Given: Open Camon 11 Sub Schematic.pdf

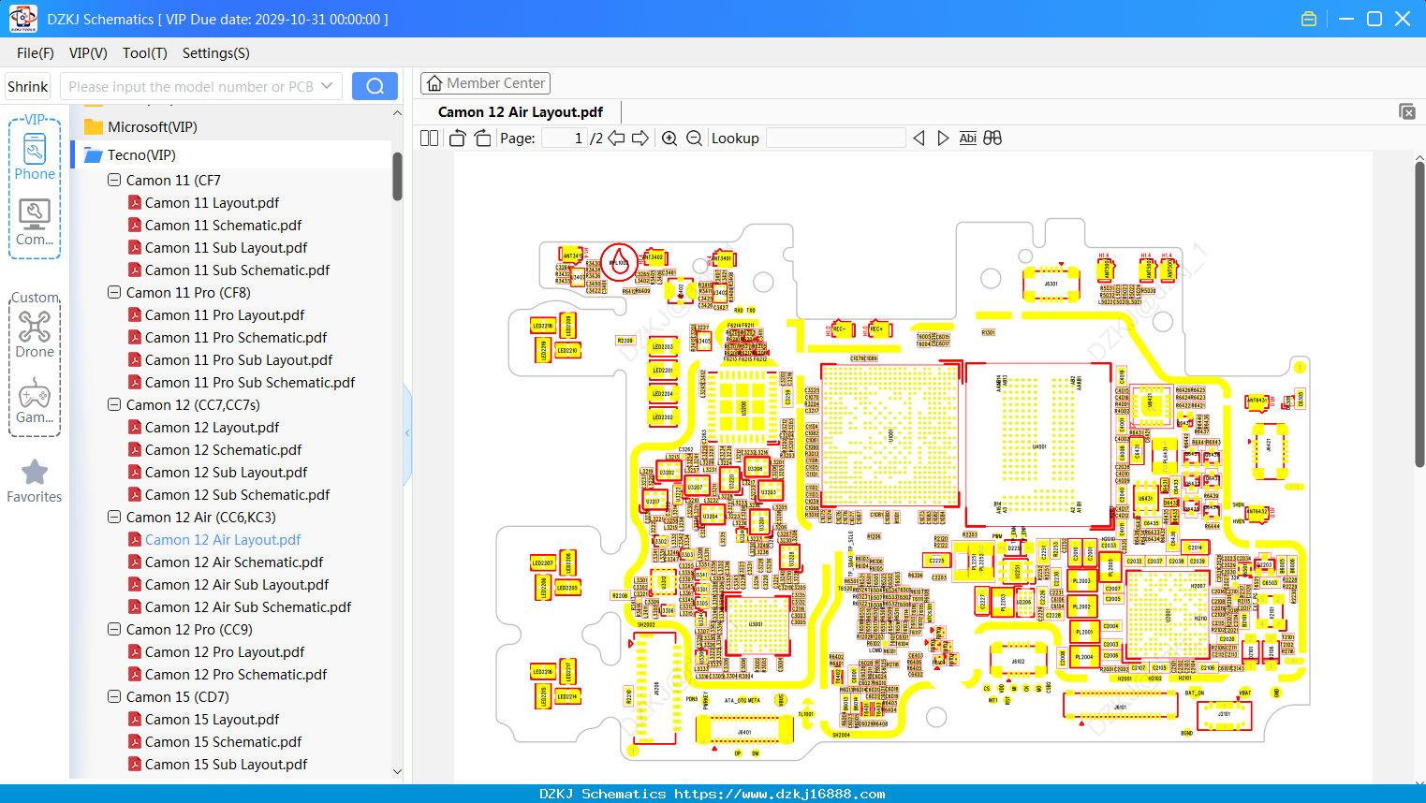Looking at the screenshot, I should click(x=237, y=270).
